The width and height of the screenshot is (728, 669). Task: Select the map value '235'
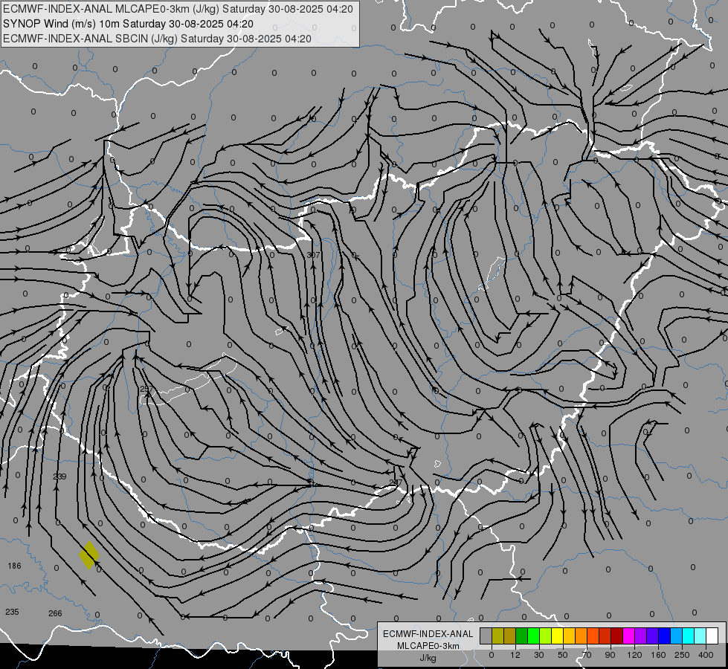(x=12, y=612)
